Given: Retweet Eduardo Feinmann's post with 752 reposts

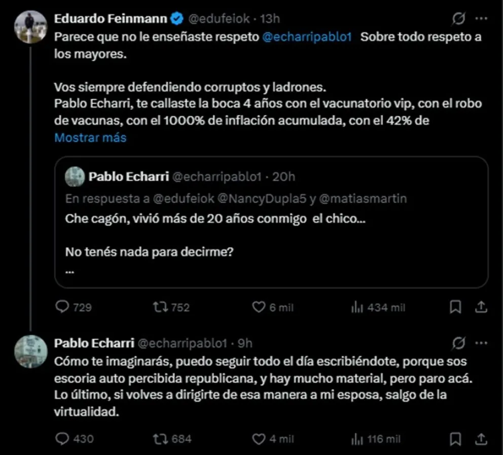Looking at the screenshot, I should [161, 307].
